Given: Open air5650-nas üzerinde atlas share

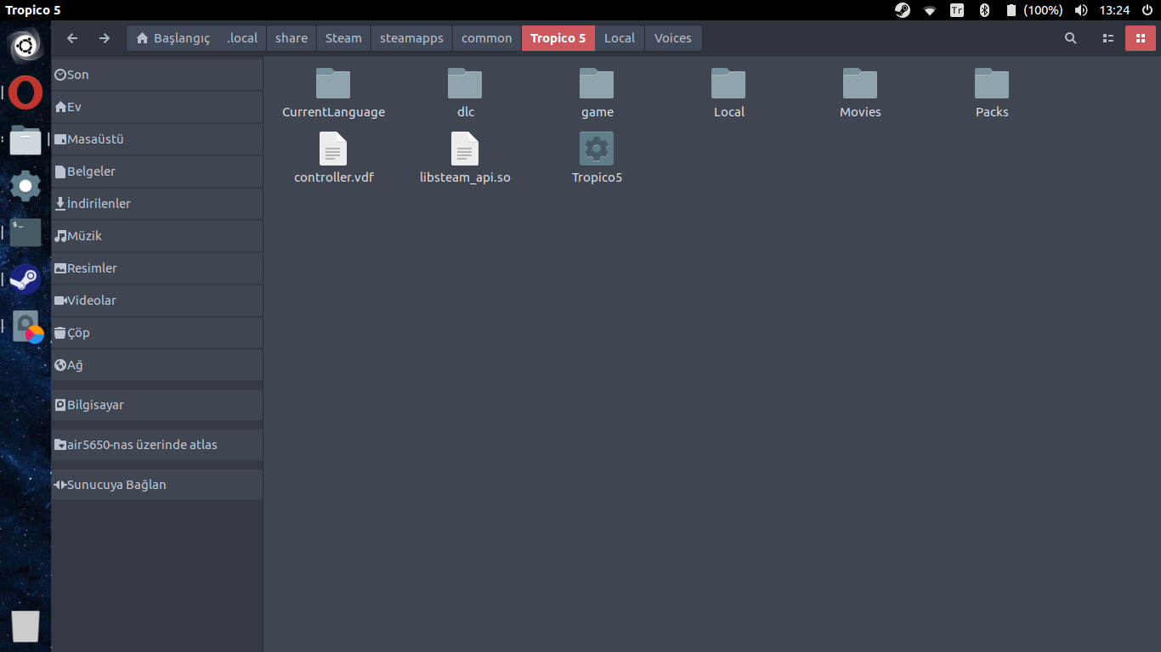Looking at the screenshot, I should point(157,445).
